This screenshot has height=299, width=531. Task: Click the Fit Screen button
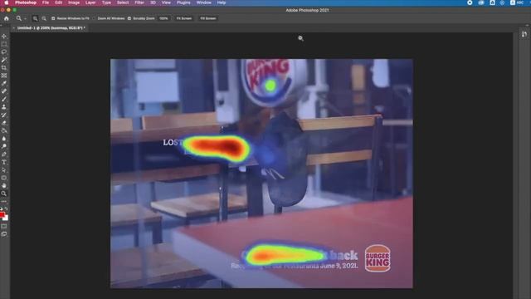click(x=184, y=18)
